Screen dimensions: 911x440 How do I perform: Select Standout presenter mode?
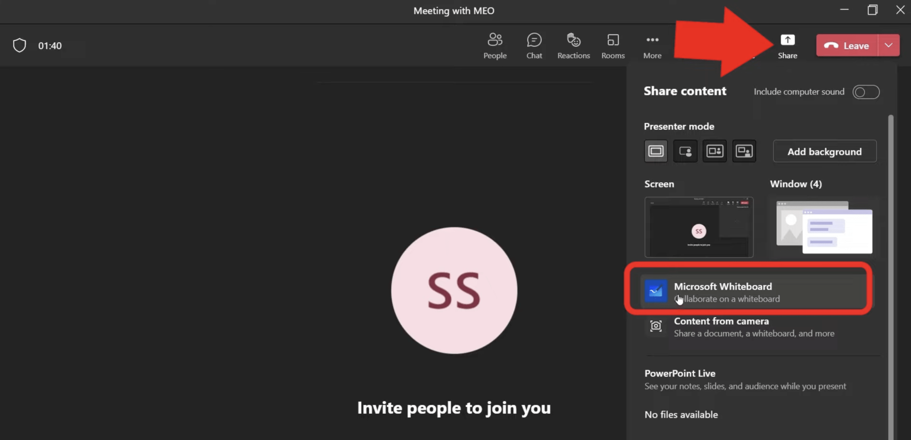pos(685,151)
